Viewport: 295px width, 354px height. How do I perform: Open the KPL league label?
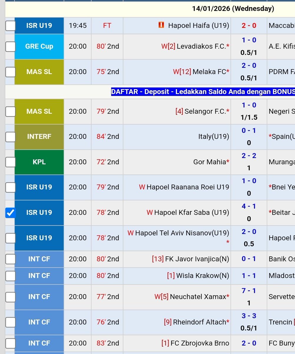(x=39, y=162)
